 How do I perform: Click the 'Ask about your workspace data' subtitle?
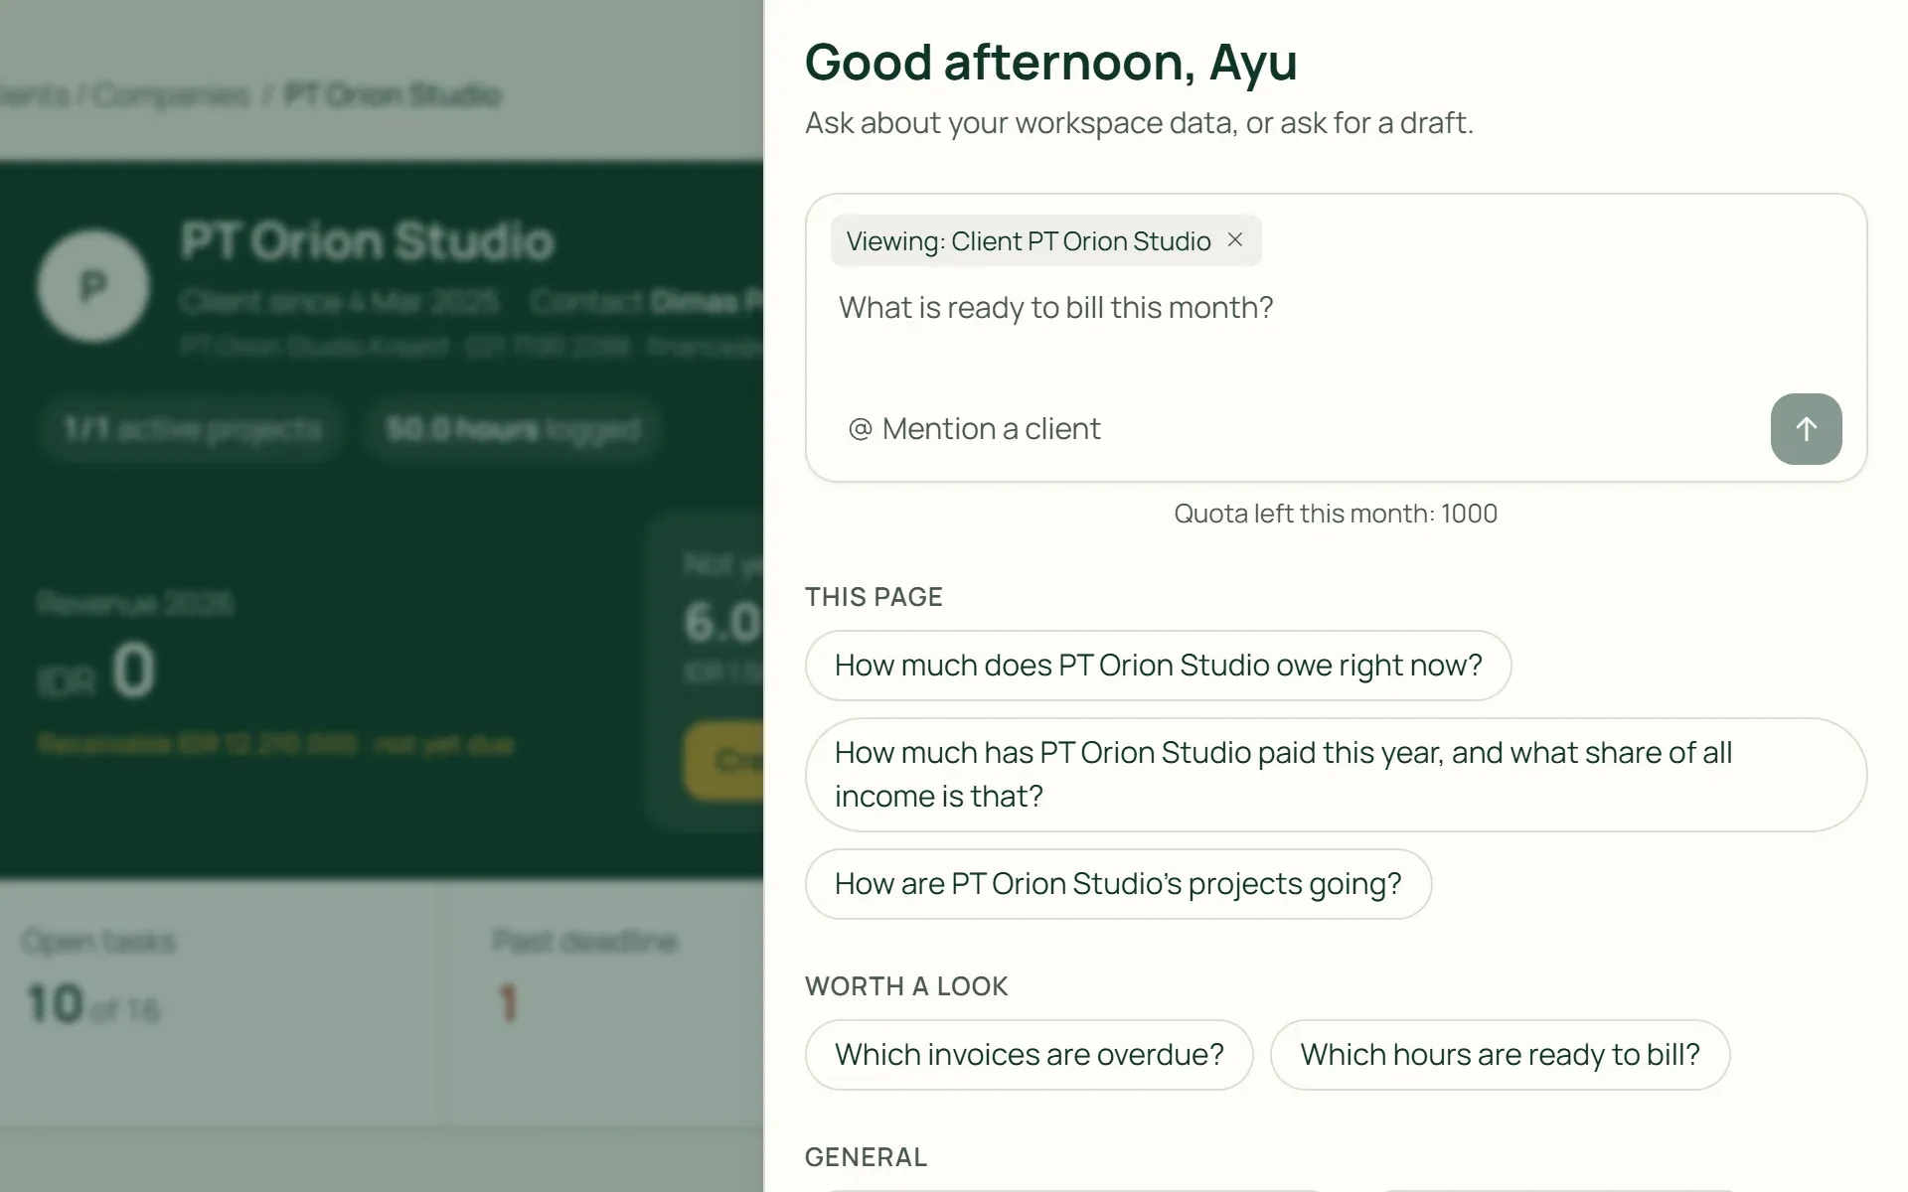click(x=1139, y=123)
